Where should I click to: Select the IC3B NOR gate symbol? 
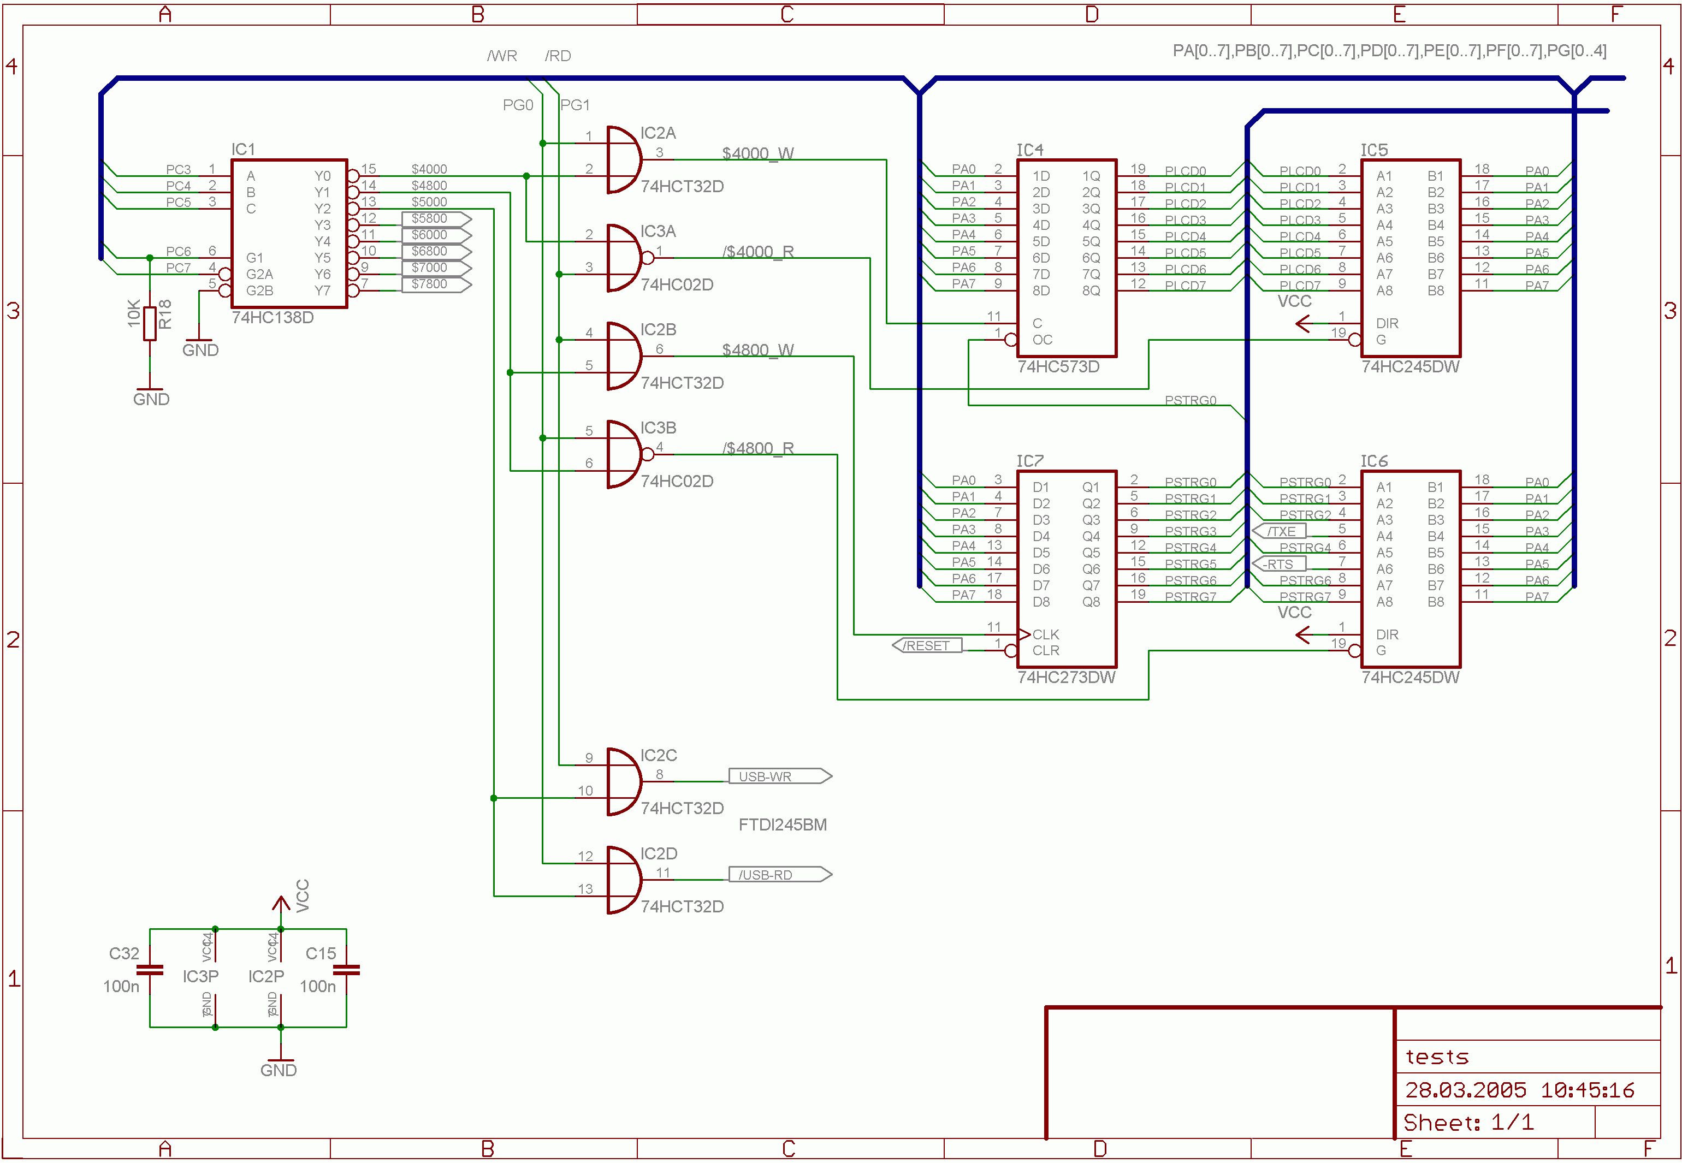click(x=623, y=455)
